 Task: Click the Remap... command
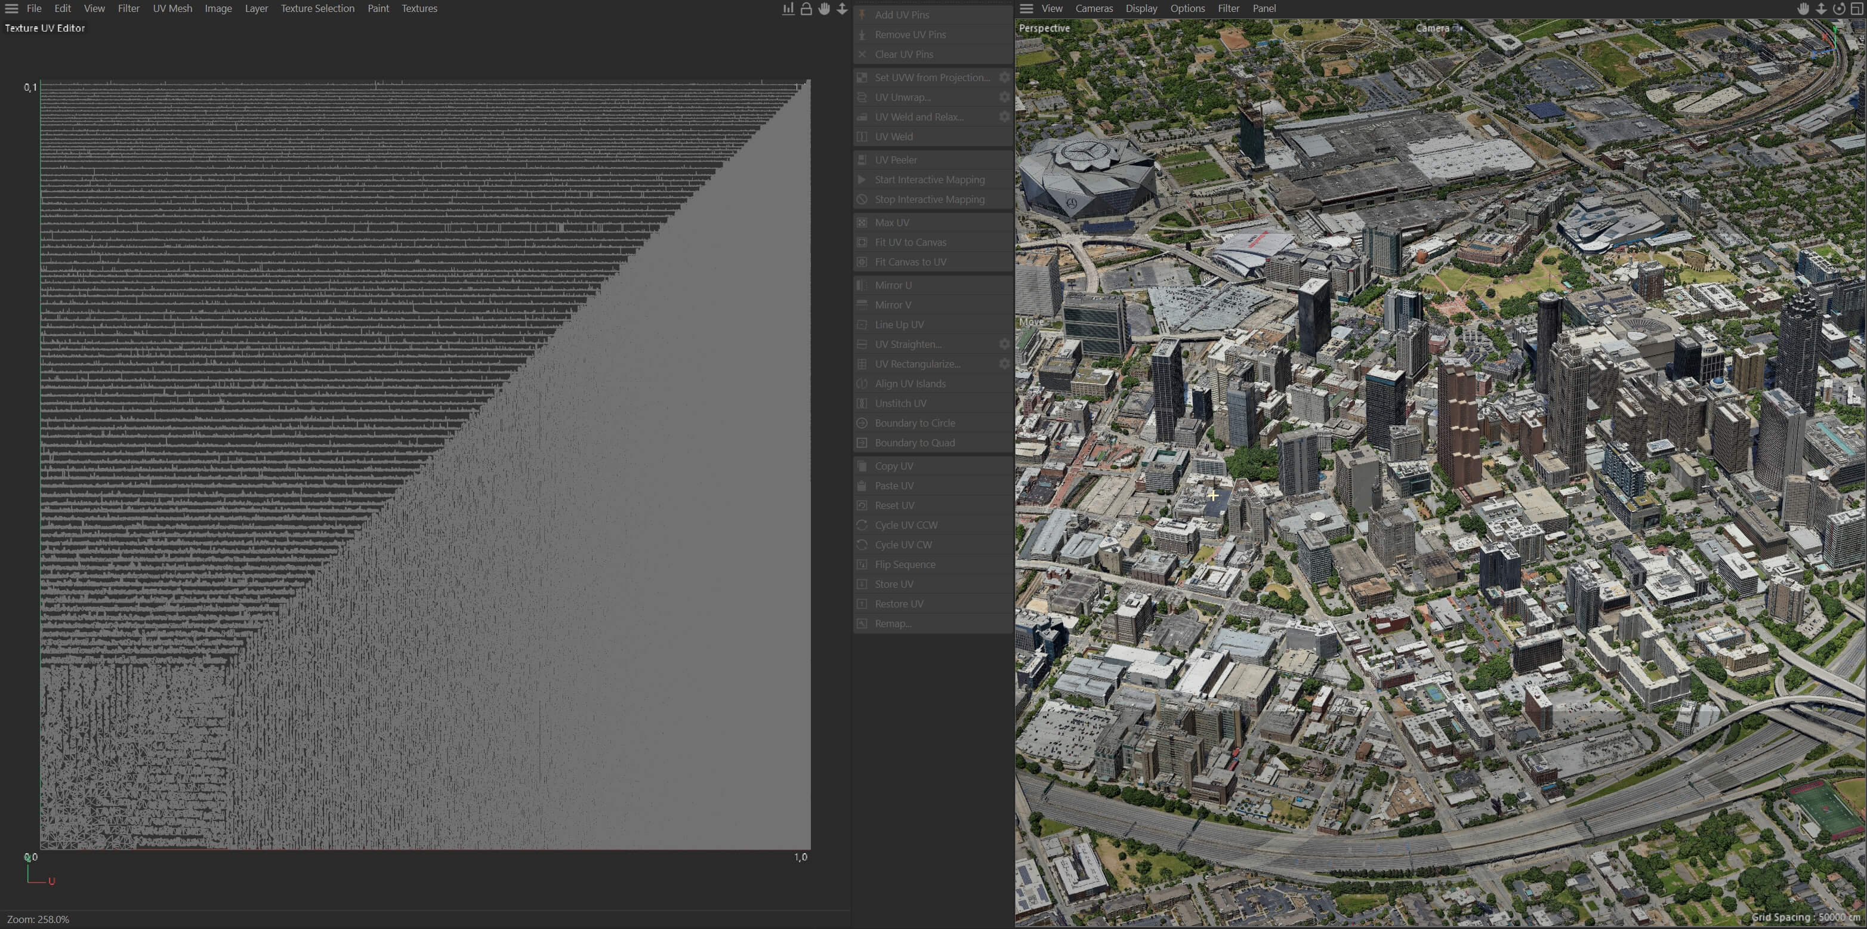933,623
